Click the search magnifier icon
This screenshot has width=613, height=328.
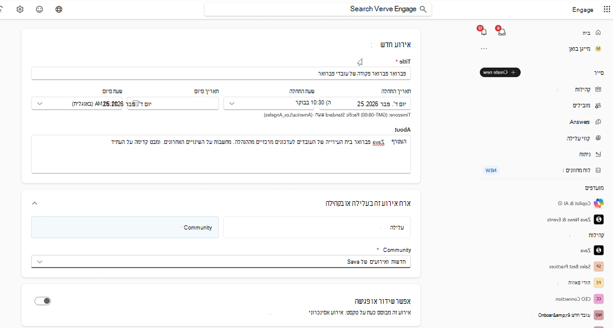pyautogui.click(x=423, y=9)
